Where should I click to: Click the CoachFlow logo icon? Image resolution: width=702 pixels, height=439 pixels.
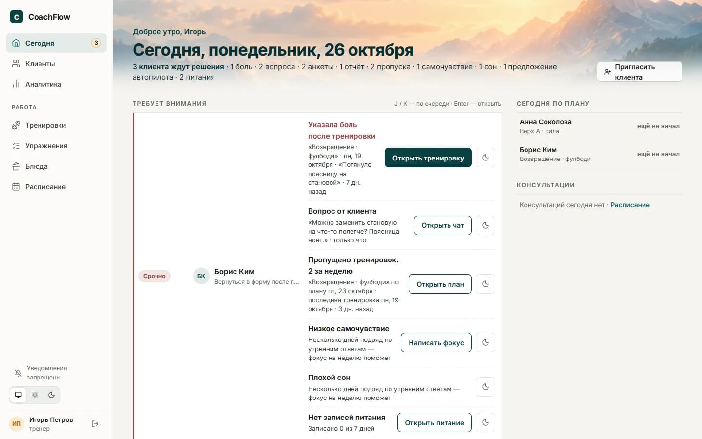[17, 17]
